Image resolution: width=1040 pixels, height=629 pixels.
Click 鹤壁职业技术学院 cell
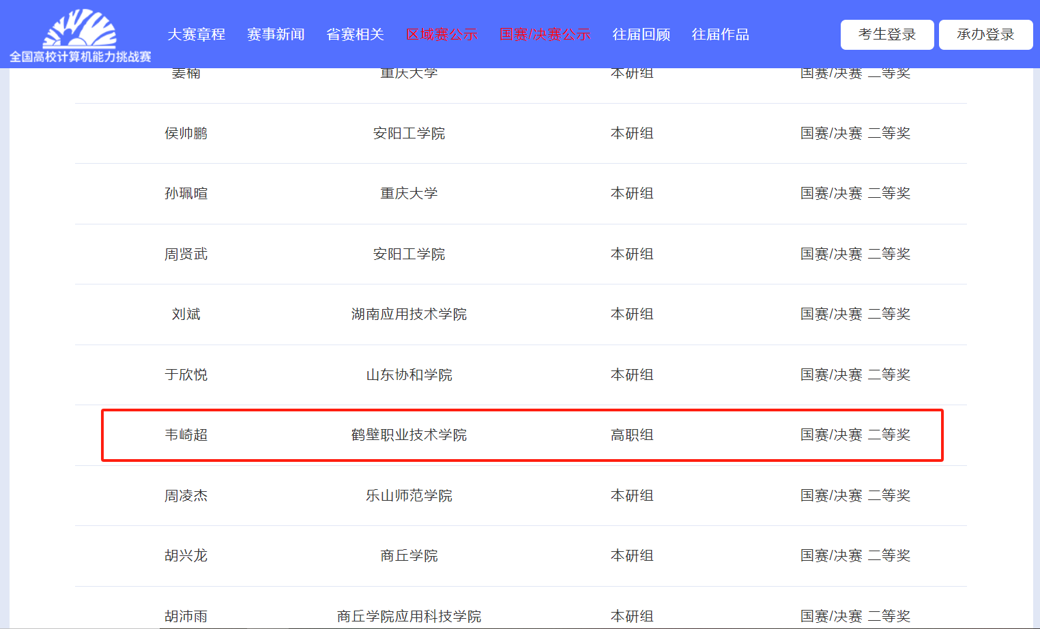pos(409,435)
